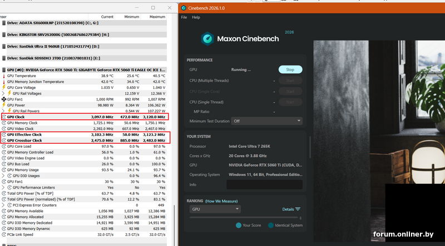
Task: Click the GPU Crossbar Clock row icon
Action: [4, 140]
